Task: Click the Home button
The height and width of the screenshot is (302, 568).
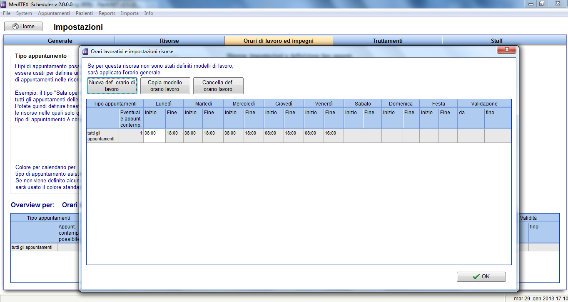Action: pyautogui.click(x=23, y=26)
